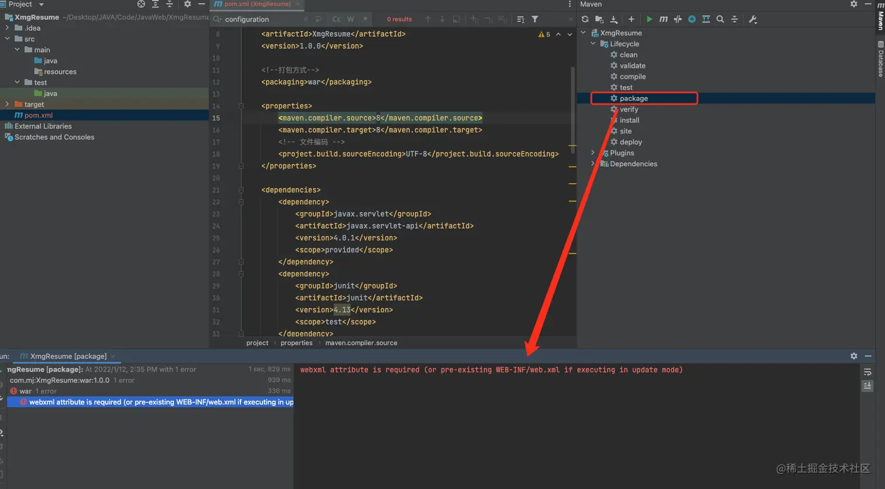
Task: Click the filter search results funnel icon
Action: (535, 19)
